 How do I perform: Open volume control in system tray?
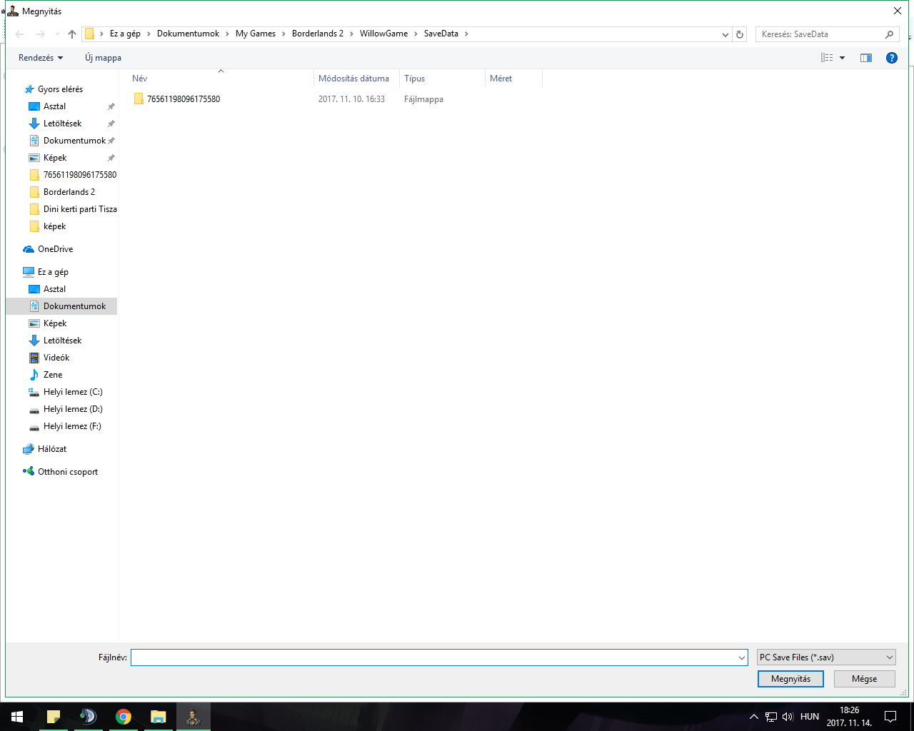click(x=788, y=717)
